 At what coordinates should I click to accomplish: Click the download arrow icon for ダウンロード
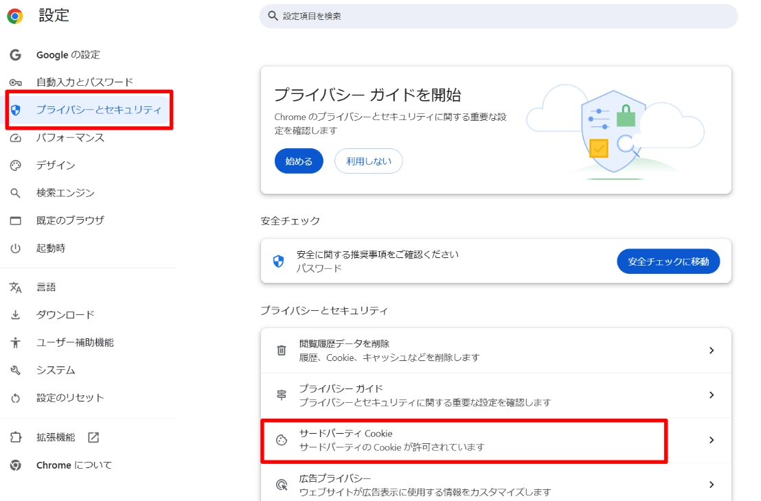(x=16, y=315)
